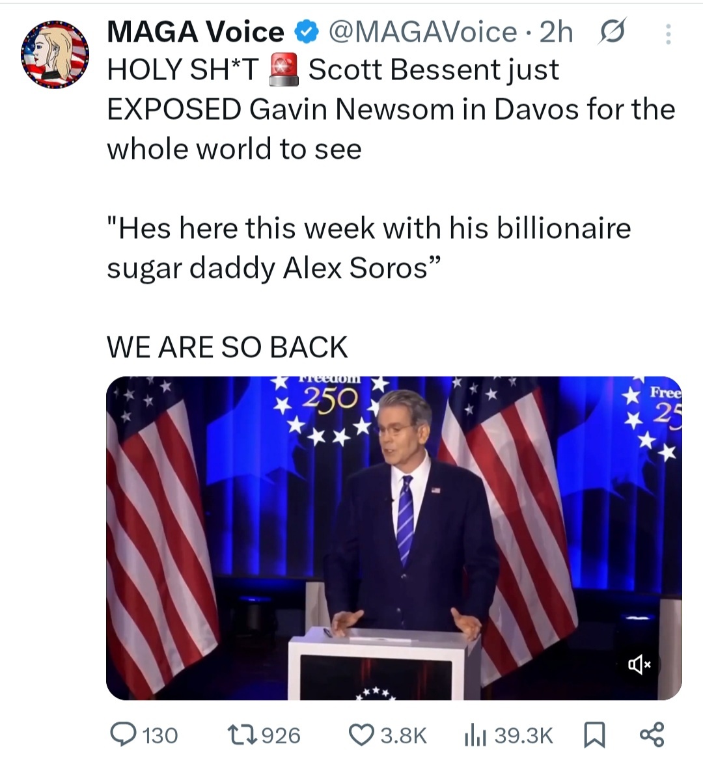The width and height of the screenshot is (703, 760).
Task: Click the Grok slashed-circle icon
Action: click(611, 32)
